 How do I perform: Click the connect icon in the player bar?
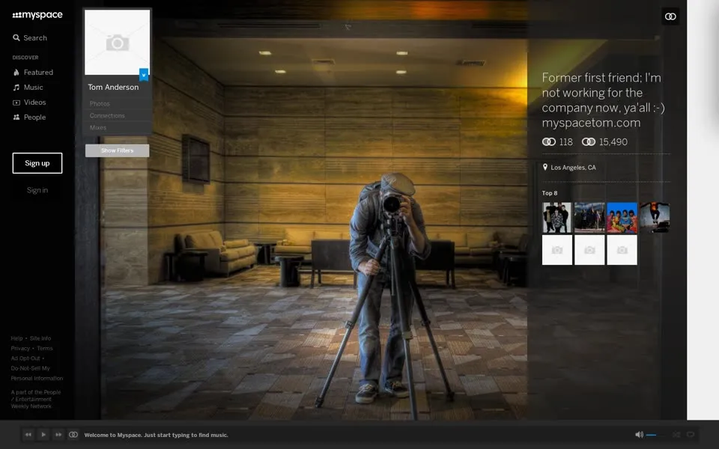[x=73, y=435]
